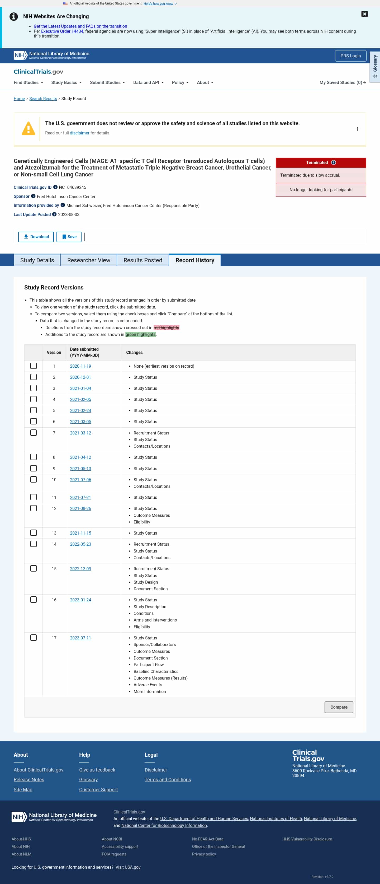
Task: Click info icon beside Information provided by
Action: click(x=63, y=205)
